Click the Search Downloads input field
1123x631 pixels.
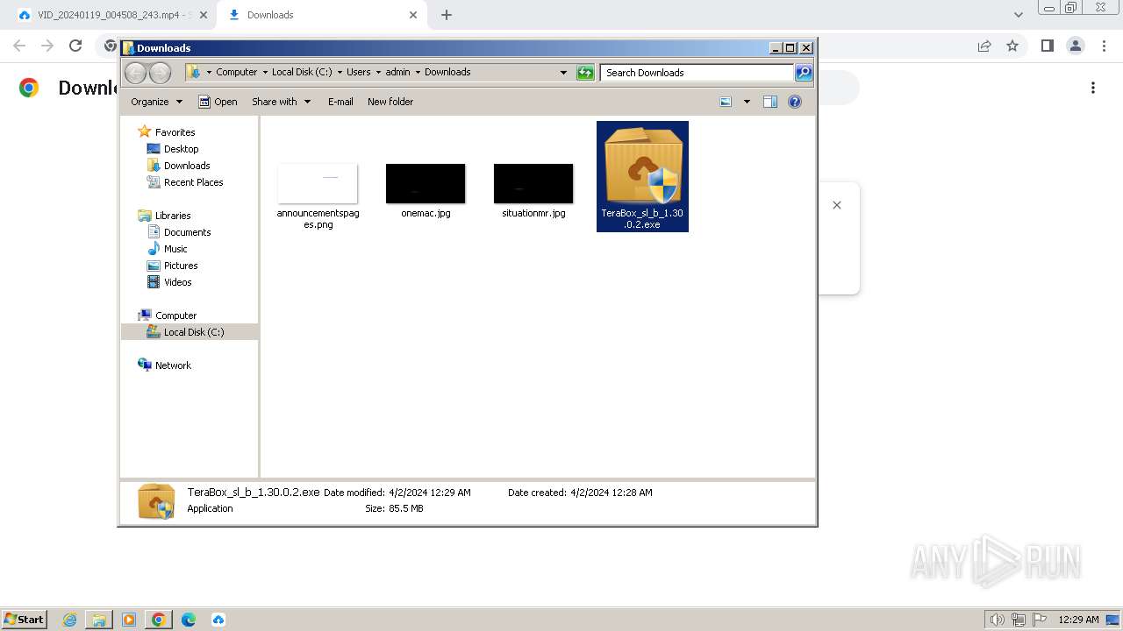(697, 73)
